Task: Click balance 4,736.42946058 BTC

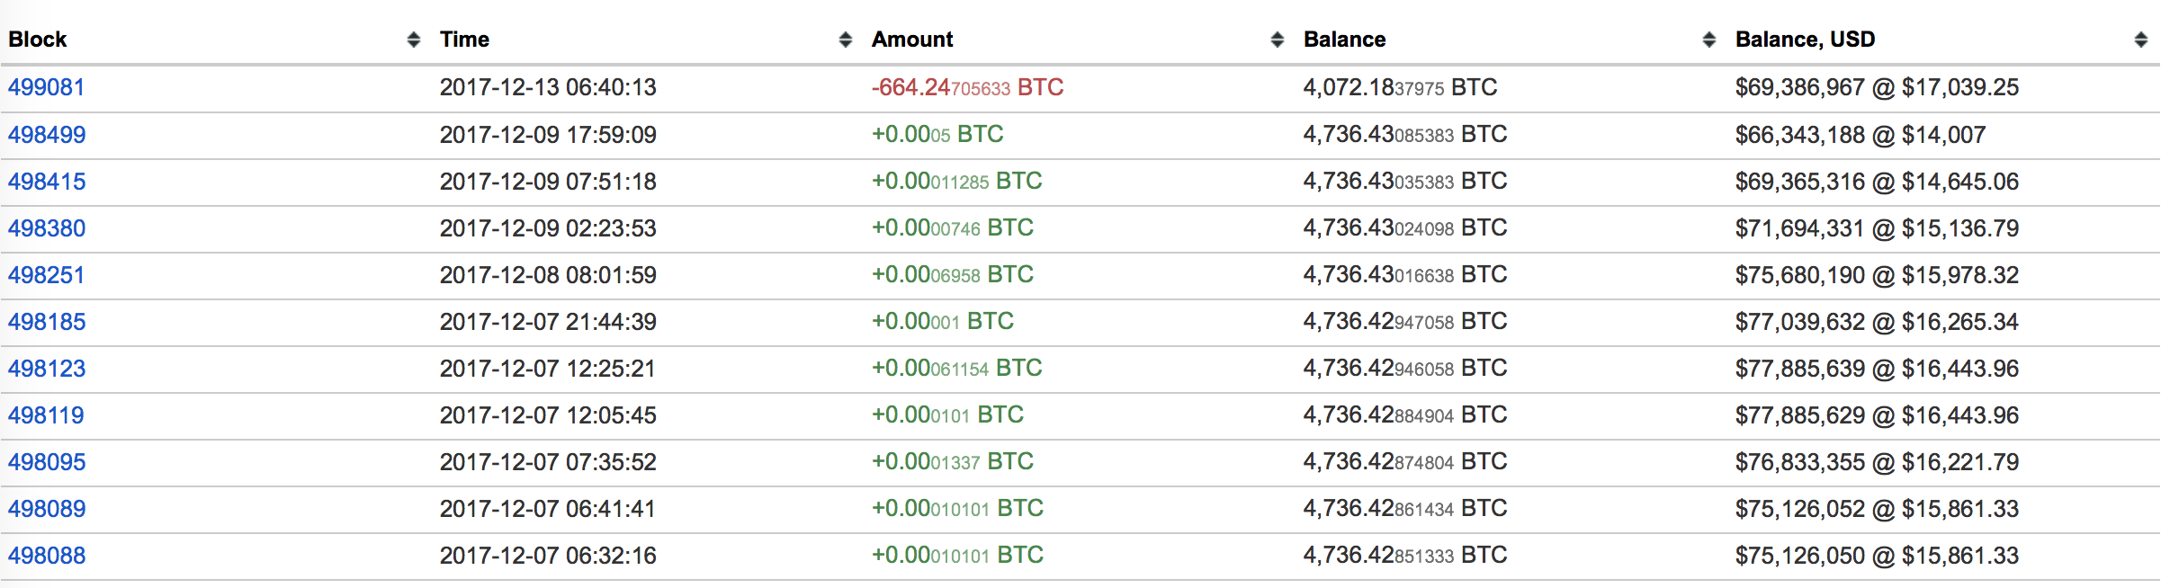Action: (1405, 368)
